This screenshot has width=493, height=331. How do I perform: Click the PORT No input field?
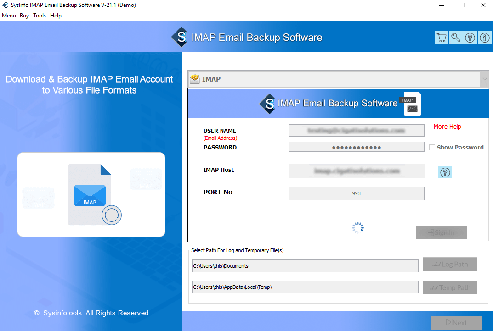pos(356,193)
